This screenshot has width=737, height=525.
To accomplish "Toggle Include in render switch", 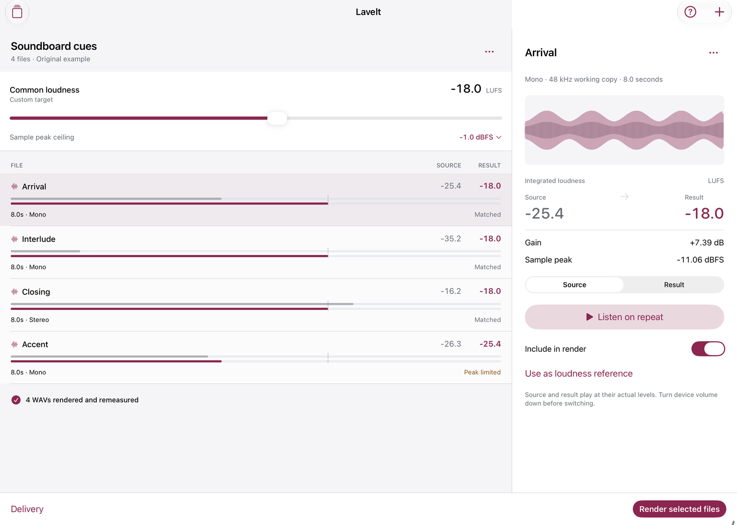I will click(x=708, y=349).
